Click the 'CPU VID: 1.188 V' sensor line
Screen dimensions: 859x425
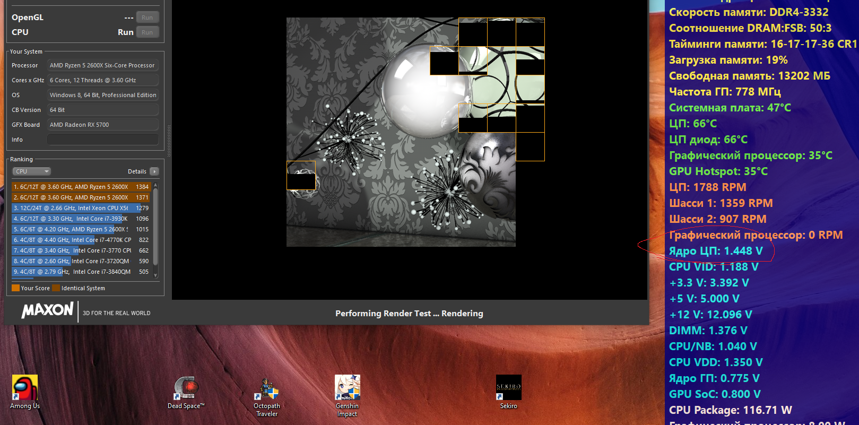coord(714,267)
